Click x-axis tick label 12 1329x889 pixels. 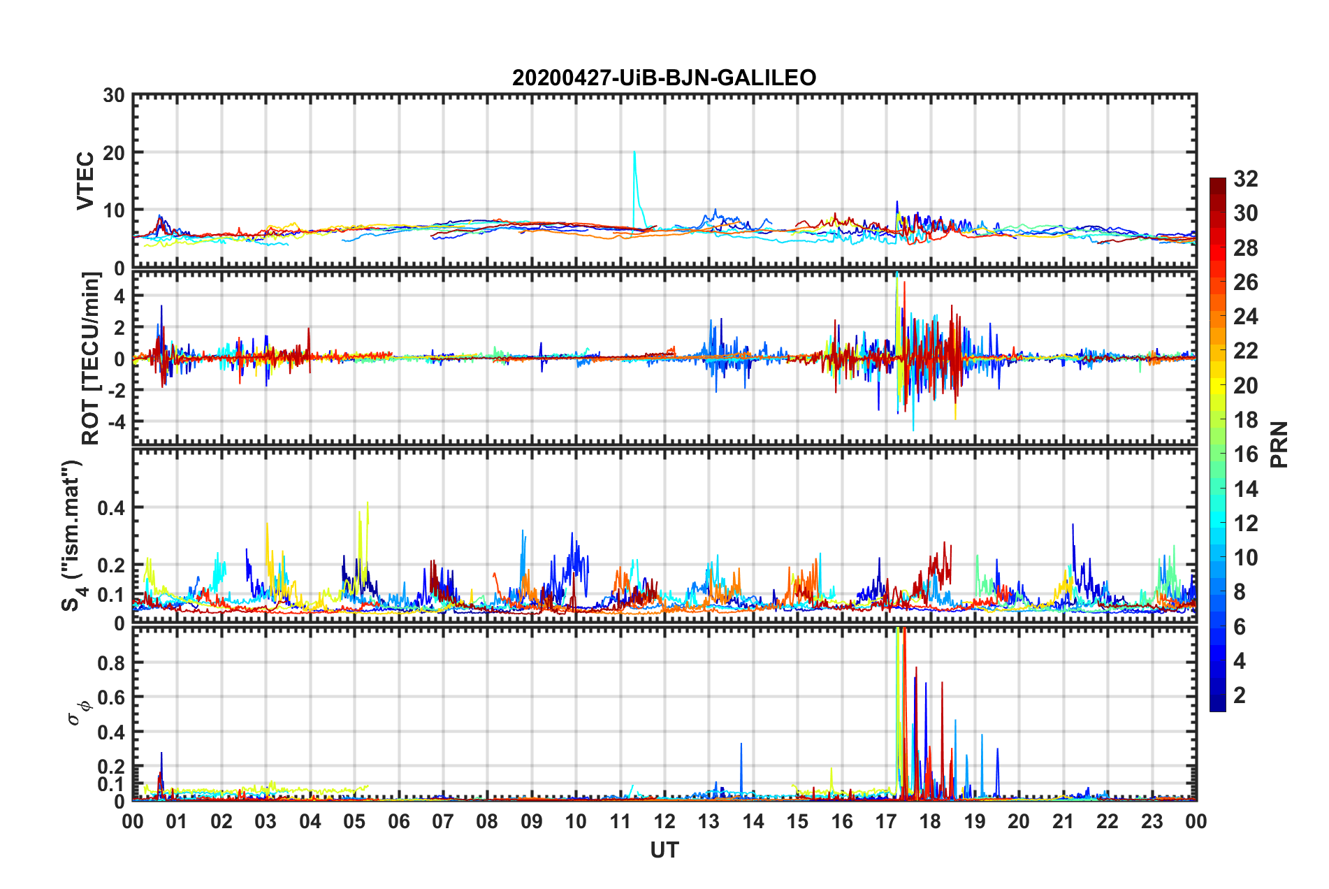[x=664, y=821]
